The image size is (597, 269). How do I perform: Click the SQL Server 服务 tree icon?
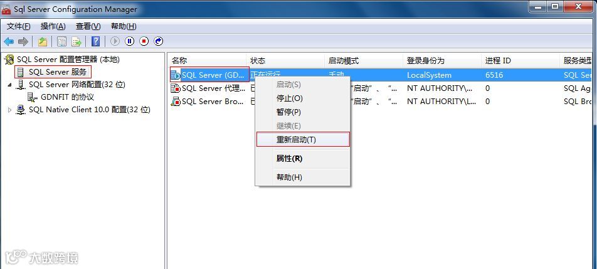tap(21, 72)
